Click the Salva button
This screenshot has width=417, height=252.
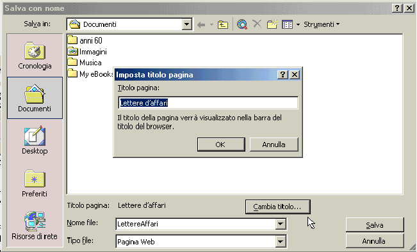[x=375, y=225]
